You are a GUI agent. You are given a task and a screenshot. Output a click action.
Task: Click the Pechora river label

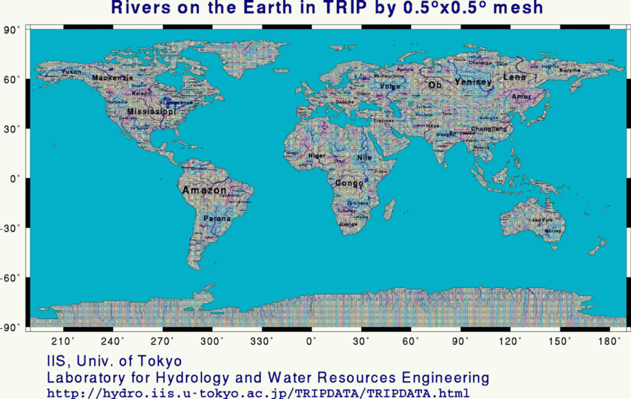click(405, 70)
